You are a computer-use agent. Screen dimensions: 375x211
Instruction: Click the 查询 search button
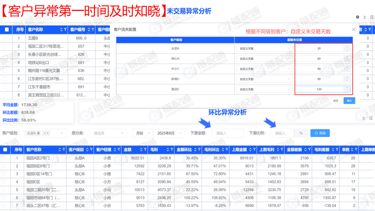[x=320, y=133]
